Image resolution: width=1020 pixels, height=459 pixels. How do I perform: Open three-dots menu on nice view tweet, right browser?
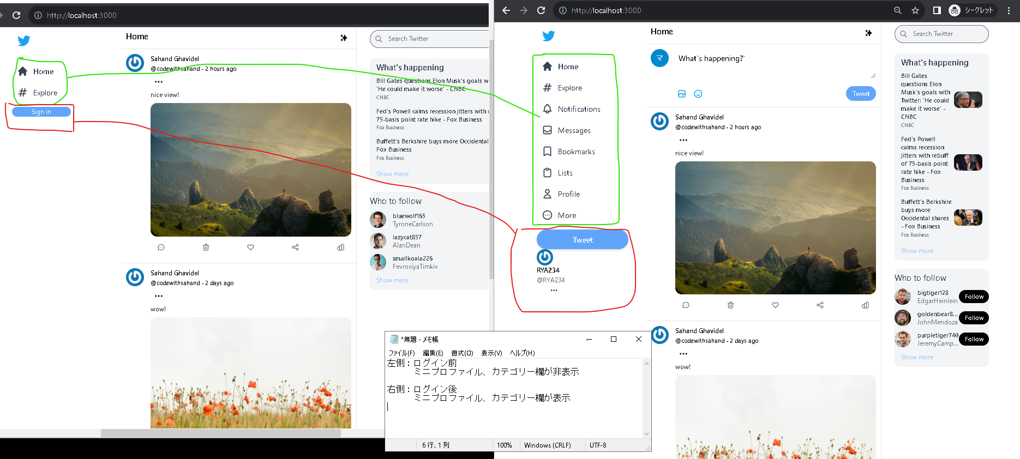[x=683, y=140]
